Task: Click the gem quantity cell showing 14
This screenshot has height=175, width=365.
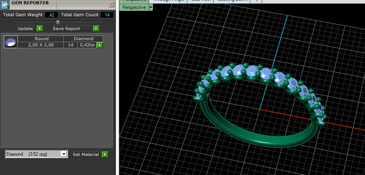Action: (71, 45)
